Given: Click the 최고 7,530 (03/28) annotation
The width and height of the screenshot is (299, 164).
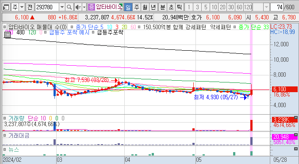Looking at the screenshot, I should pyautogui.click(x=87, y=80).
